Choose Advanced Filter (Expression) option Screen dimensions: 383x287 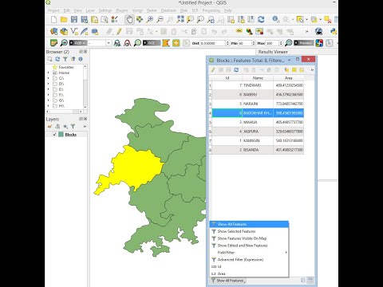(x=249, y=260)
